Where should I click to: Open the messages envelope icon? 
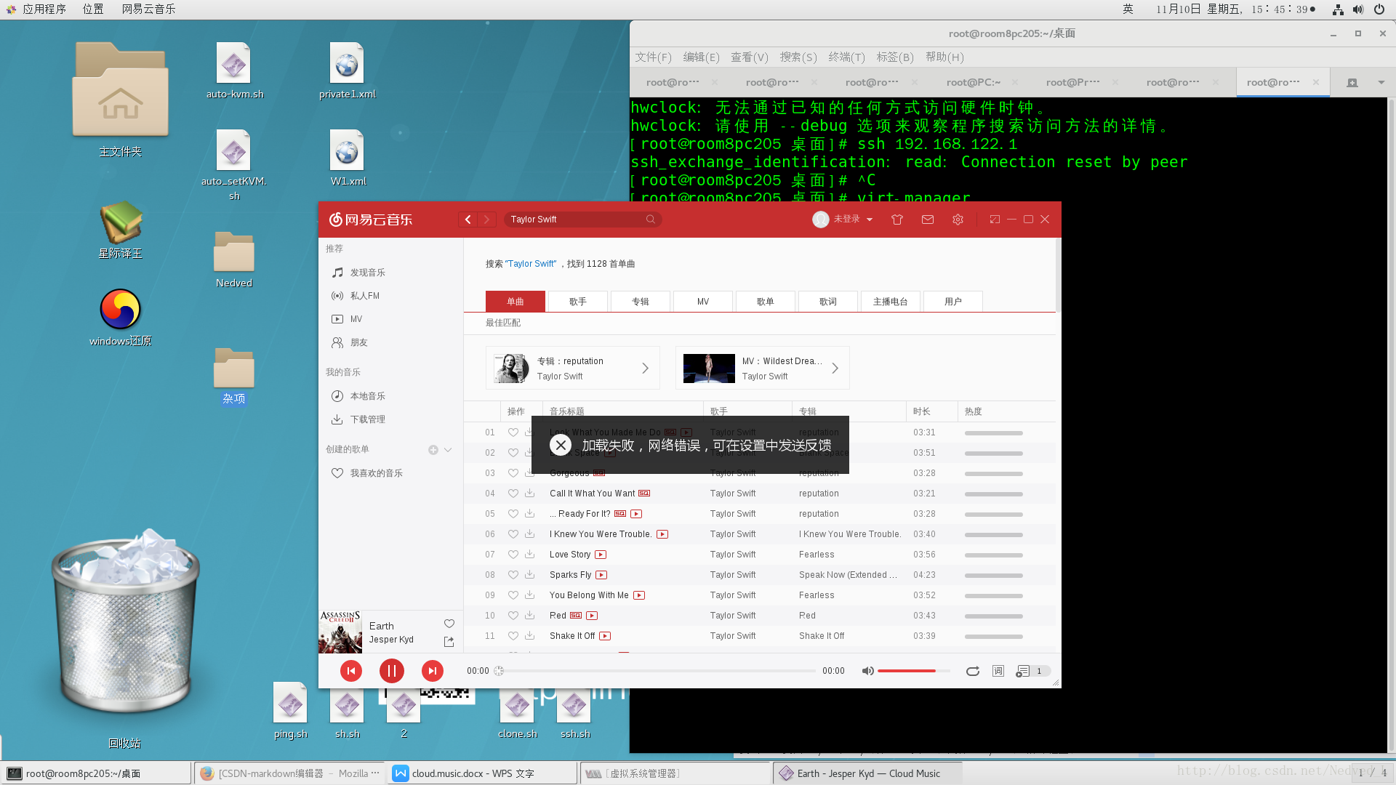coord(928,220)
